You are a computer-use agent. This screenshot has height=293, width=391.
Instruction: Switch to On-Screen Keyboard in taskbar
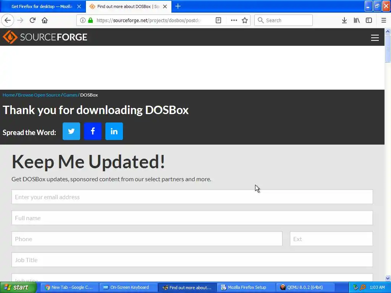click(128, 287)
